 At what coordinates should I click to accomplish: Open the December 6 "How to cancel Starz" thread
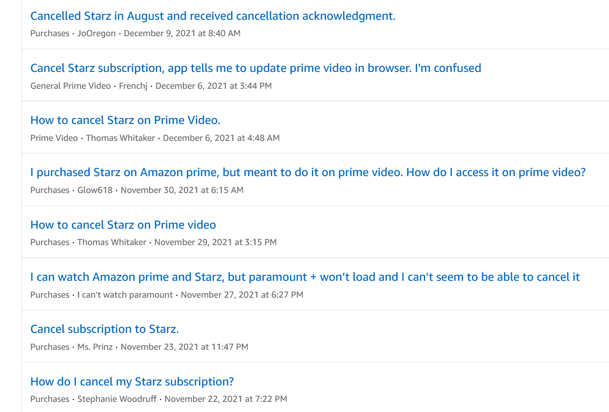click(125, 120)
